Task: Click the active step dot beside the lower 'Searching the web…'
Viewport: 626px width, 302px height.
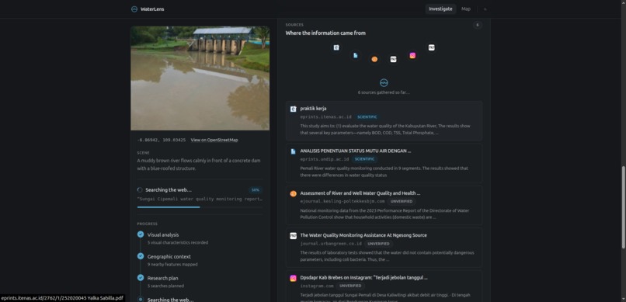Action: tap(141, 299)
